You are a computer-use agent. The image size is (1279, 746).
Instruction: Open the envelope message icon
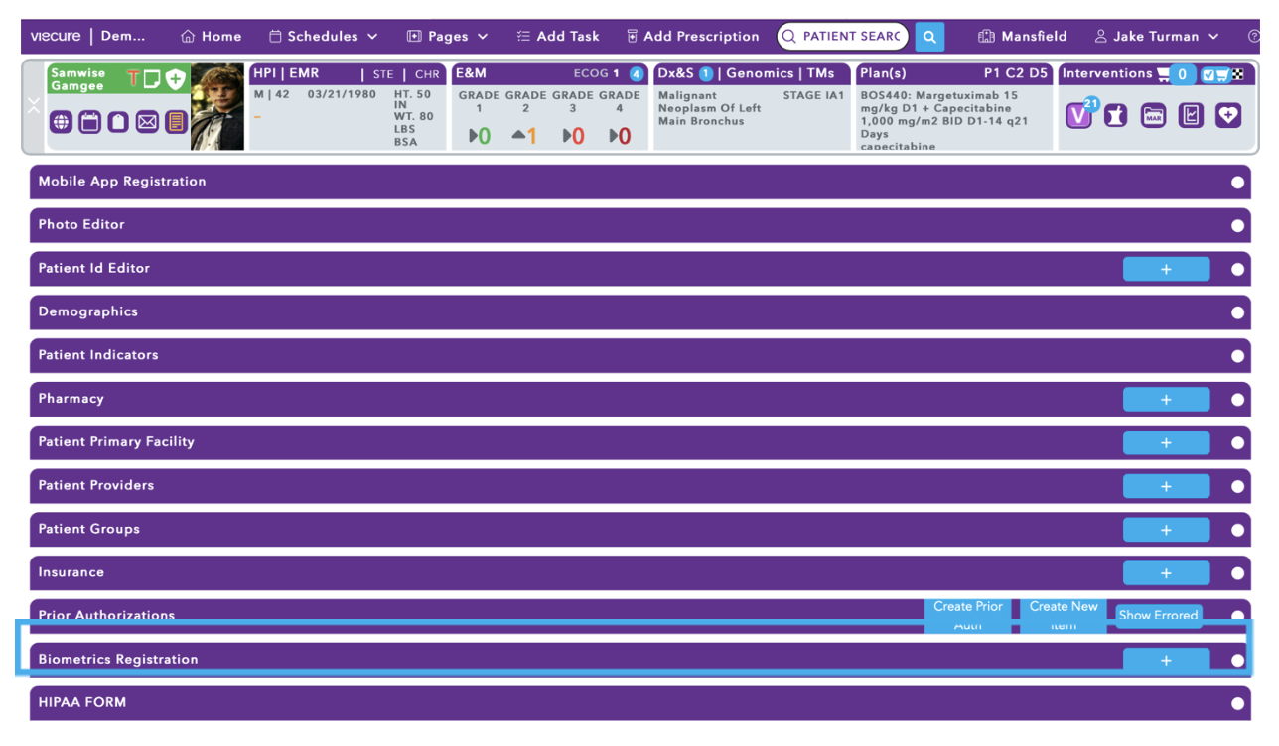[x=147, y=122]
